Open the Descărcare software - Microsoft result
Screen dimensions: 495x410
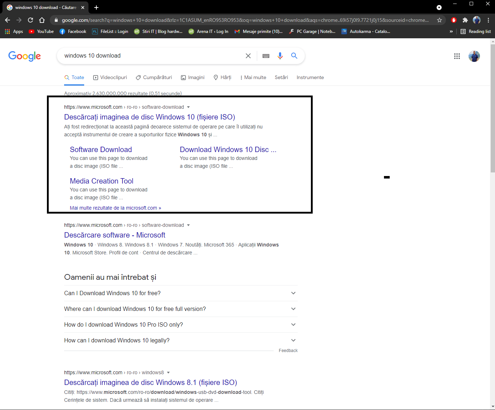(x=115, y=235)
